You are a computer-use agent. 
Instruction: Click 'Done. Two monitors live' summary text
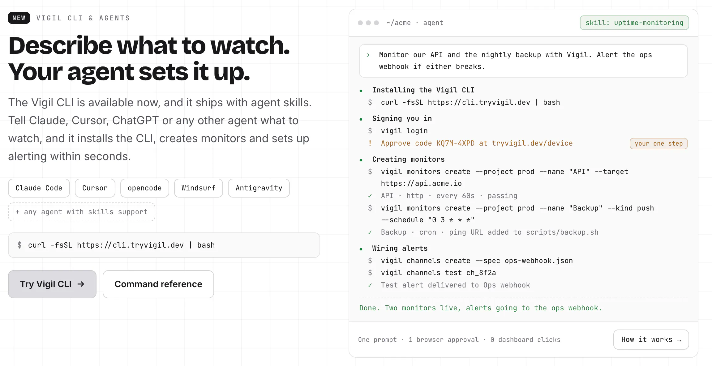pyautogui.click(x=481, y=308)
